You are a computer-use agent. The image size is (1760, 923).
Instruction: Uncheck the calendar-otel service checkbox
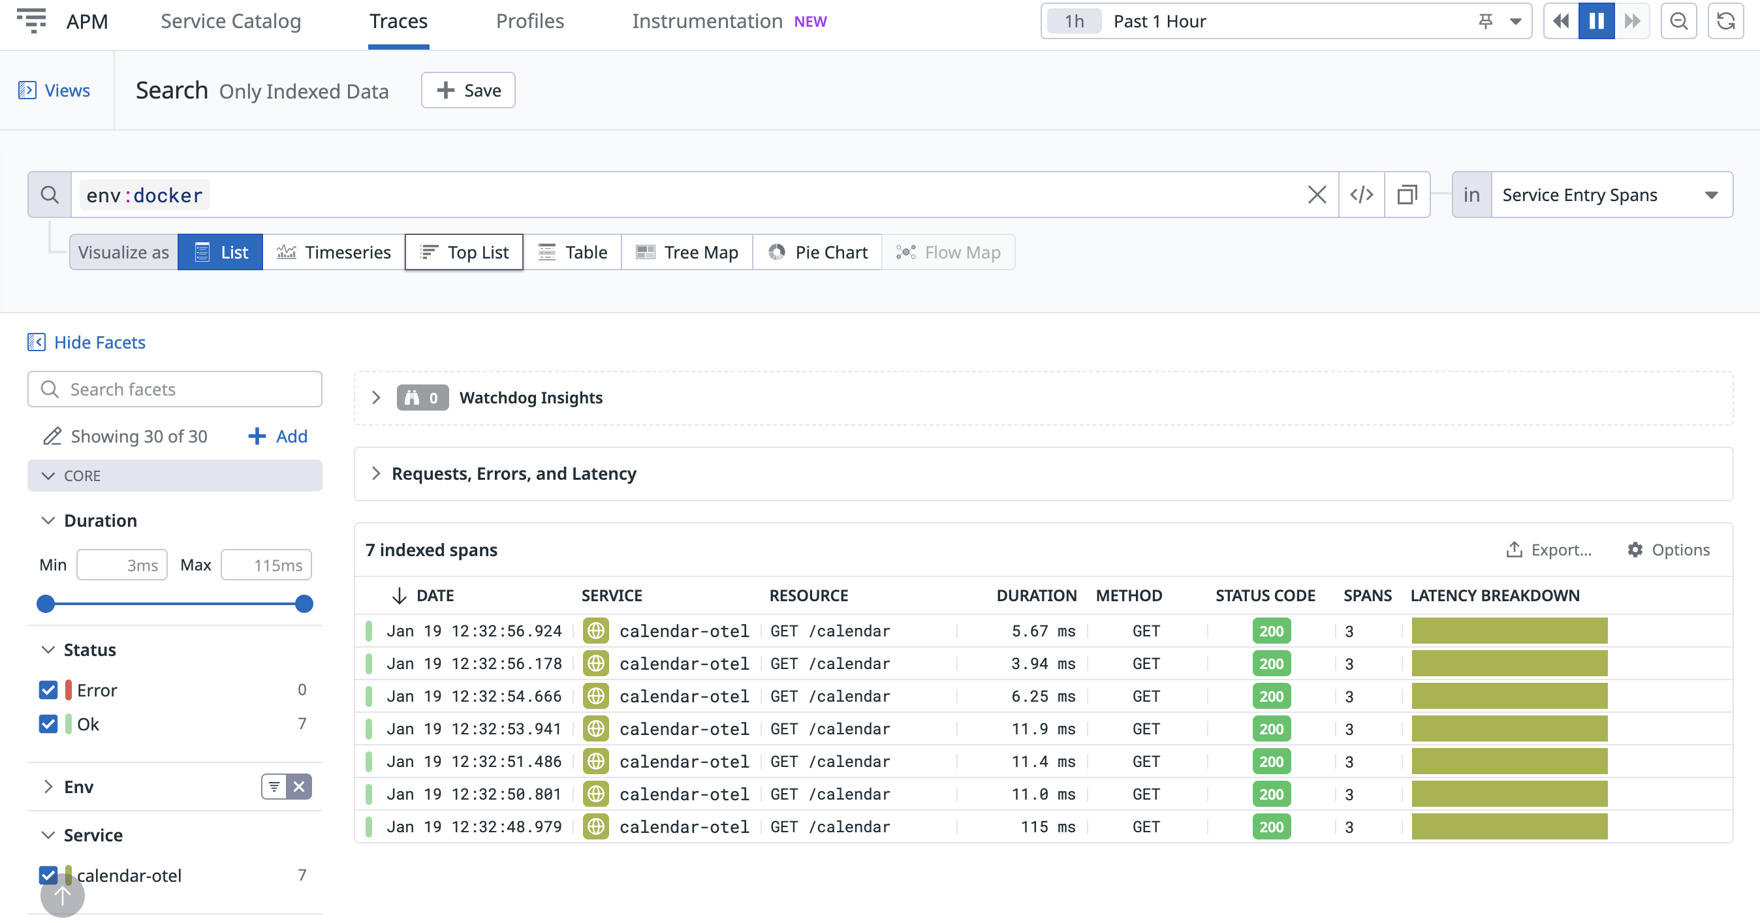pos(48,875)
